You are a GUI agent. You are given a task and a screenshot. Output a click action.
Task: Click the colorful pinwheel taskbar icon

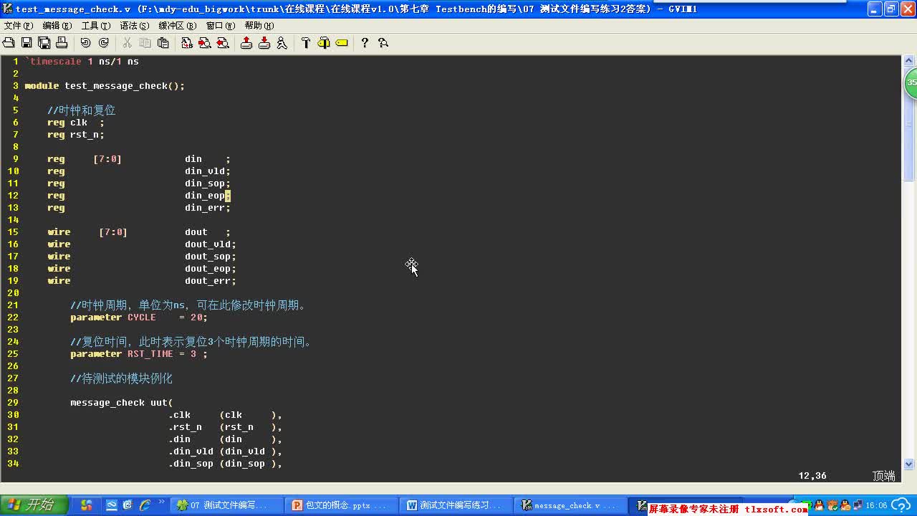coord(87,505)
